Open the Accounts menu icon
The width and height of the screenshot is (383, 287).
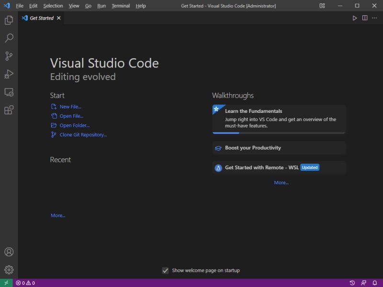[9, 252]
